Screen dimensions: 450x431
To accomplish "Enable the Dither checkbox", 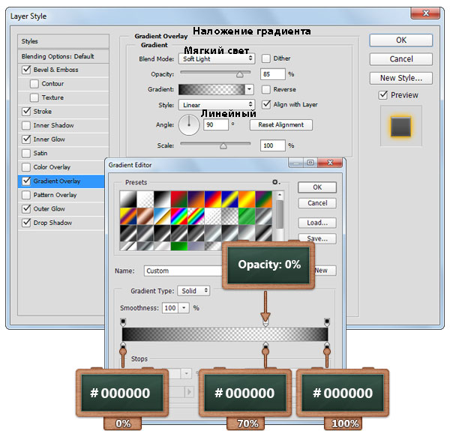I will [266, 58].
